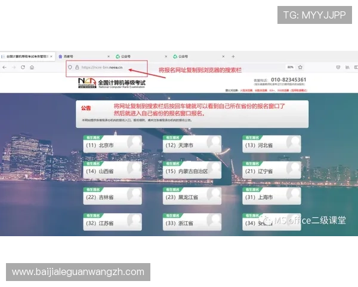This screenshot has width=358, height=287.
Task: Click the shield tracking protection icon
Action: coord(70,68)
